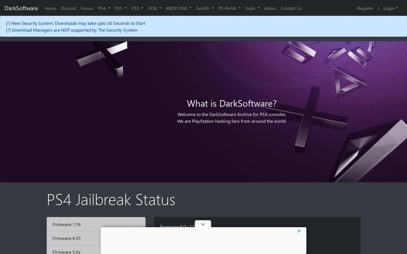Click the New Security System notice text
Image resolution: width=407 pixels, height=254 pixels.
tap(76, 23)
